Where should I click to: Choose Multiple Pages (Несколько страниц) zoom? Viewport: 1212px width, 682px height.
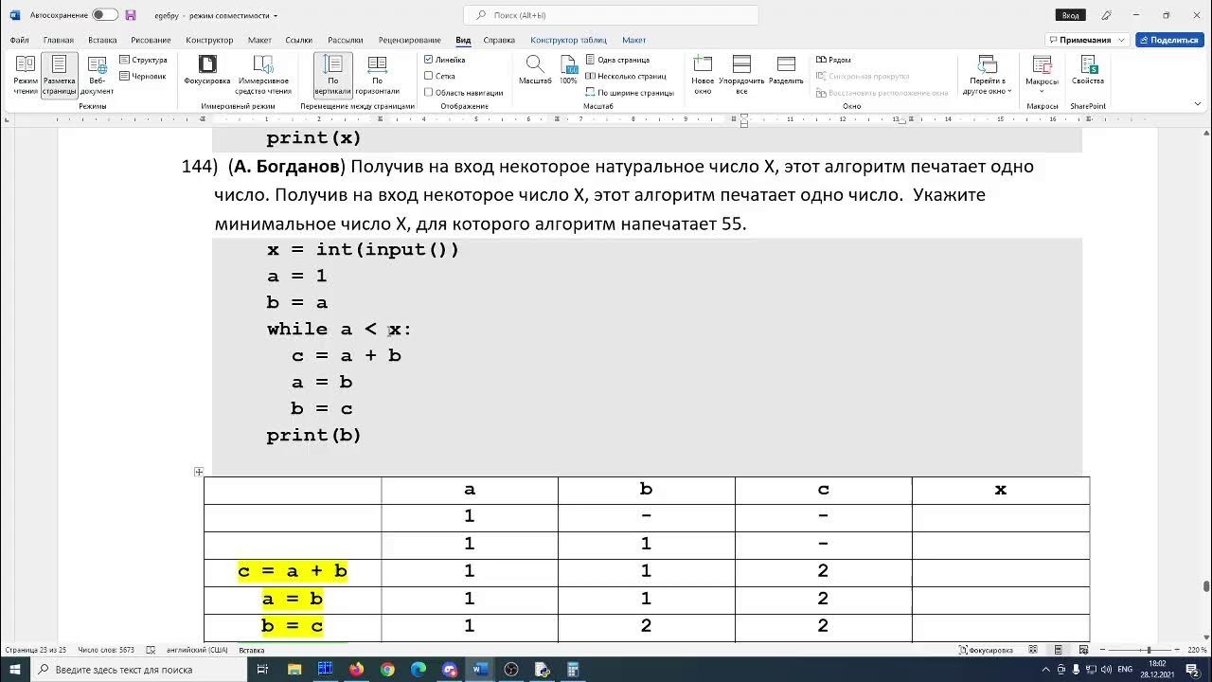pos(626,76)
